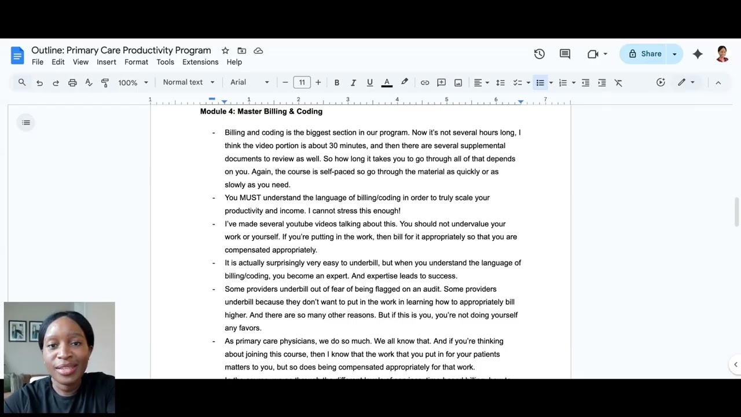Open the Edit menu
Image resolution: width=741 pixels, height=417 pixels.
click(x=58, y=62)
